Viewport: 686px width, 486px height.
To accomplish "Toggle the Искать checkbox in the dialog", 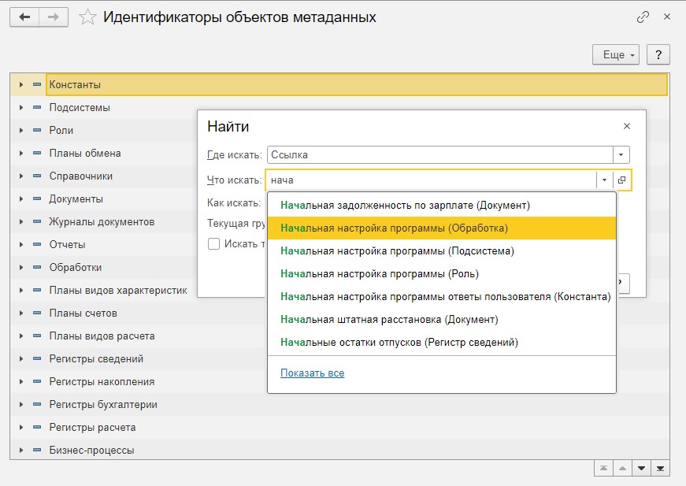I will pyautogui.click(x=213, y=243).
